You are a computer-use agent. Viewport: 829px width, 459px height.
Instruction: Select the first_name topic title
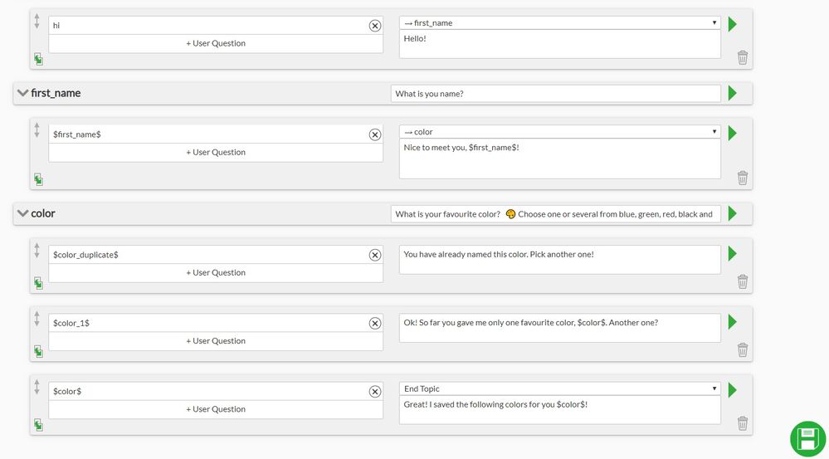coord(56,93)
